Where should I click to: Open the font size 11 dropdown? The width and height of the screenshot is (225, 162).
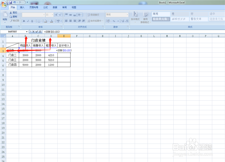pos(52,15)
